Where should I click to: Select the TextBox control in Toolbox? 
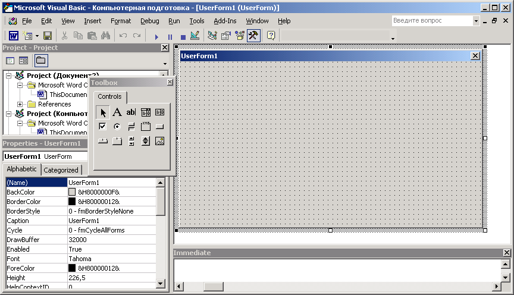click(131, 112)
